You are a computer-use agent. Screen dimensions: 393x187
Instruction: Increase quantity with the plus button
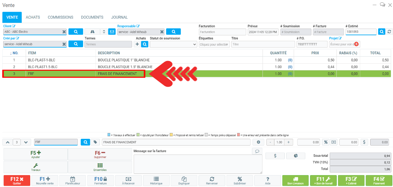pyautogui.click(x=288, y=142)
